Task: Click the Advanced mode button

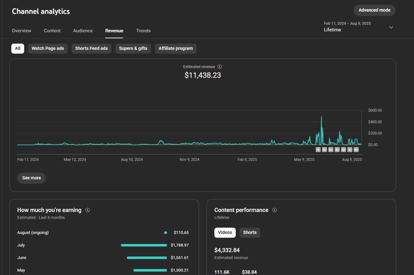Action: [374, 10]
